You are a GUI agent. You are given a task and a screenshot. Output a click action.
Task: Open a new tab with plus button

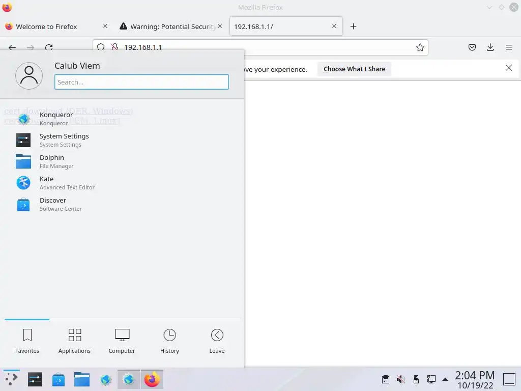coord(353,26)
